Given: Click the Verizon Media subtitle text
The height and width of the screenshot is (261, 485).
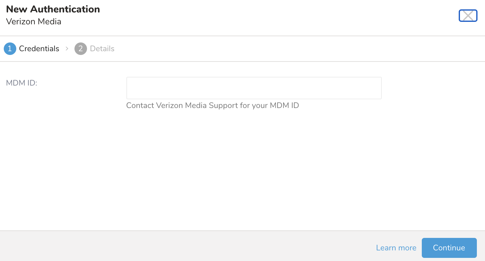Looking at the screenshot, I should pyautogui.click(x=33, y=22).
